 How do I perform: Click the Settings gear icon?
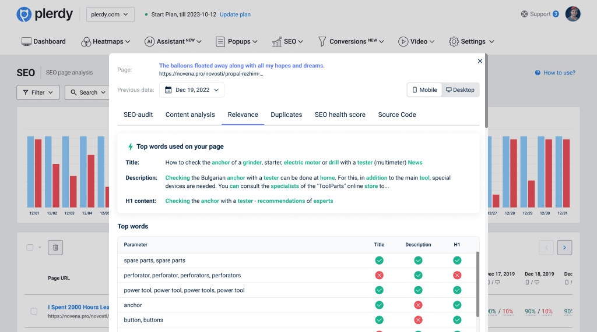coord(454,42)
